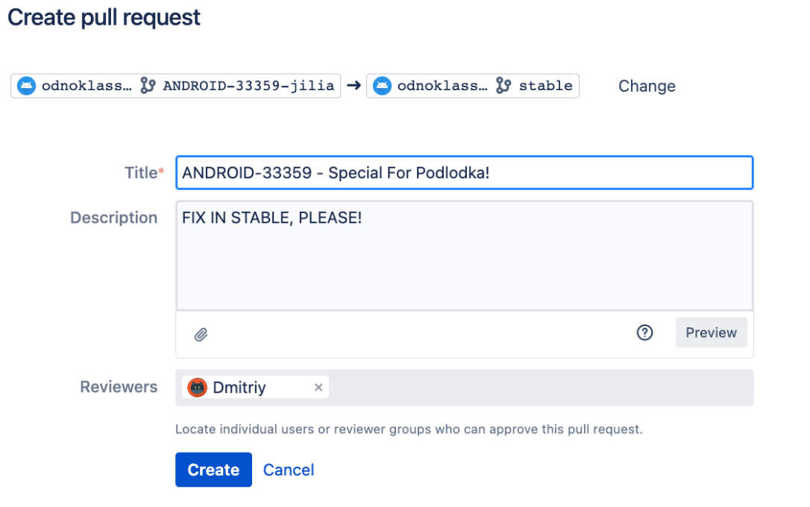Click the Cancel link
Viewport: 810px width, 507px height.
point(289,470)
